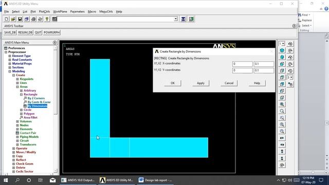329x185 pixels.
Task: Click the Contact Manager toolbar icon
Action: 191,19
